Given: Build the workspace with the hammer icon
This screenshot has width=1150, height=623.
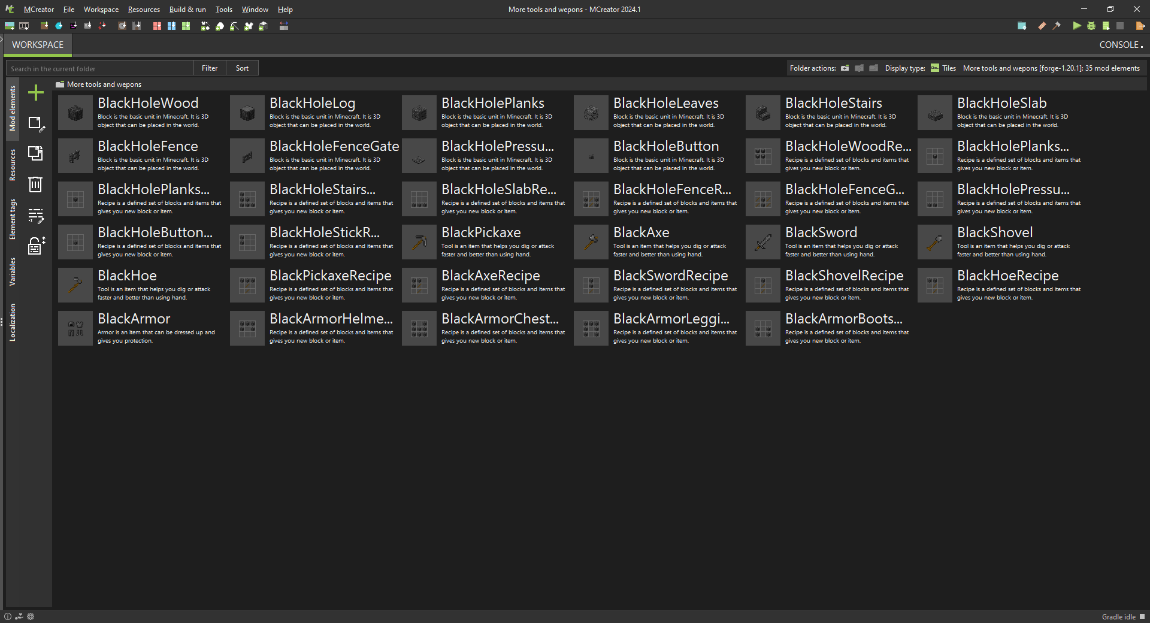Looking at the screenshot, I should pos(1056,26).
